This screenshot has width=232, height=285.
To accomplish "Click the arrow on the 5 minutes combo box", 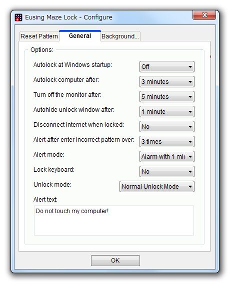I will click(190, 97).
